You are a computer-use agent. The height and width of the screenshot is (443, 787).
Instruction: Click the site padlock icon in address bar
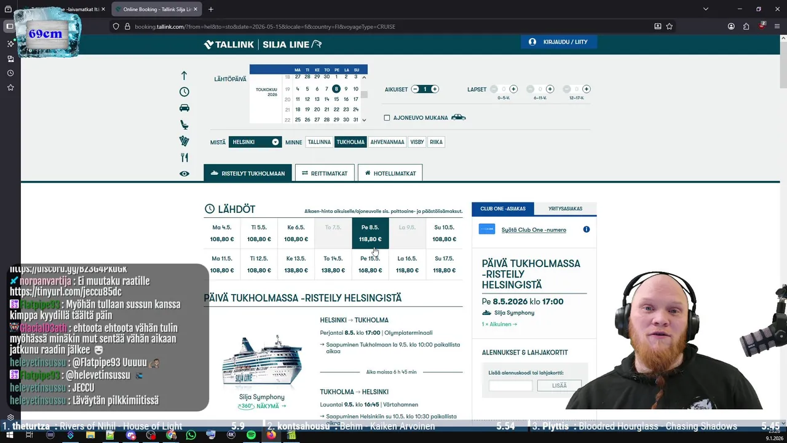(x=128, y=26)
